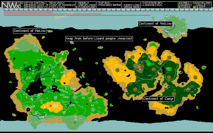Pick the Wasteland biome color swatch
This screenshot has width=213, height=133.
194,3
